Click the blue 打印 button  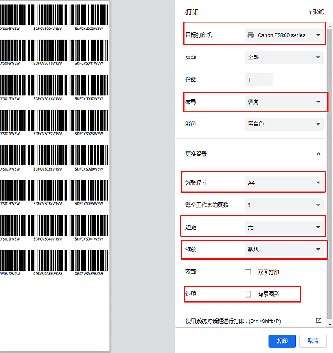pos(282,341)
